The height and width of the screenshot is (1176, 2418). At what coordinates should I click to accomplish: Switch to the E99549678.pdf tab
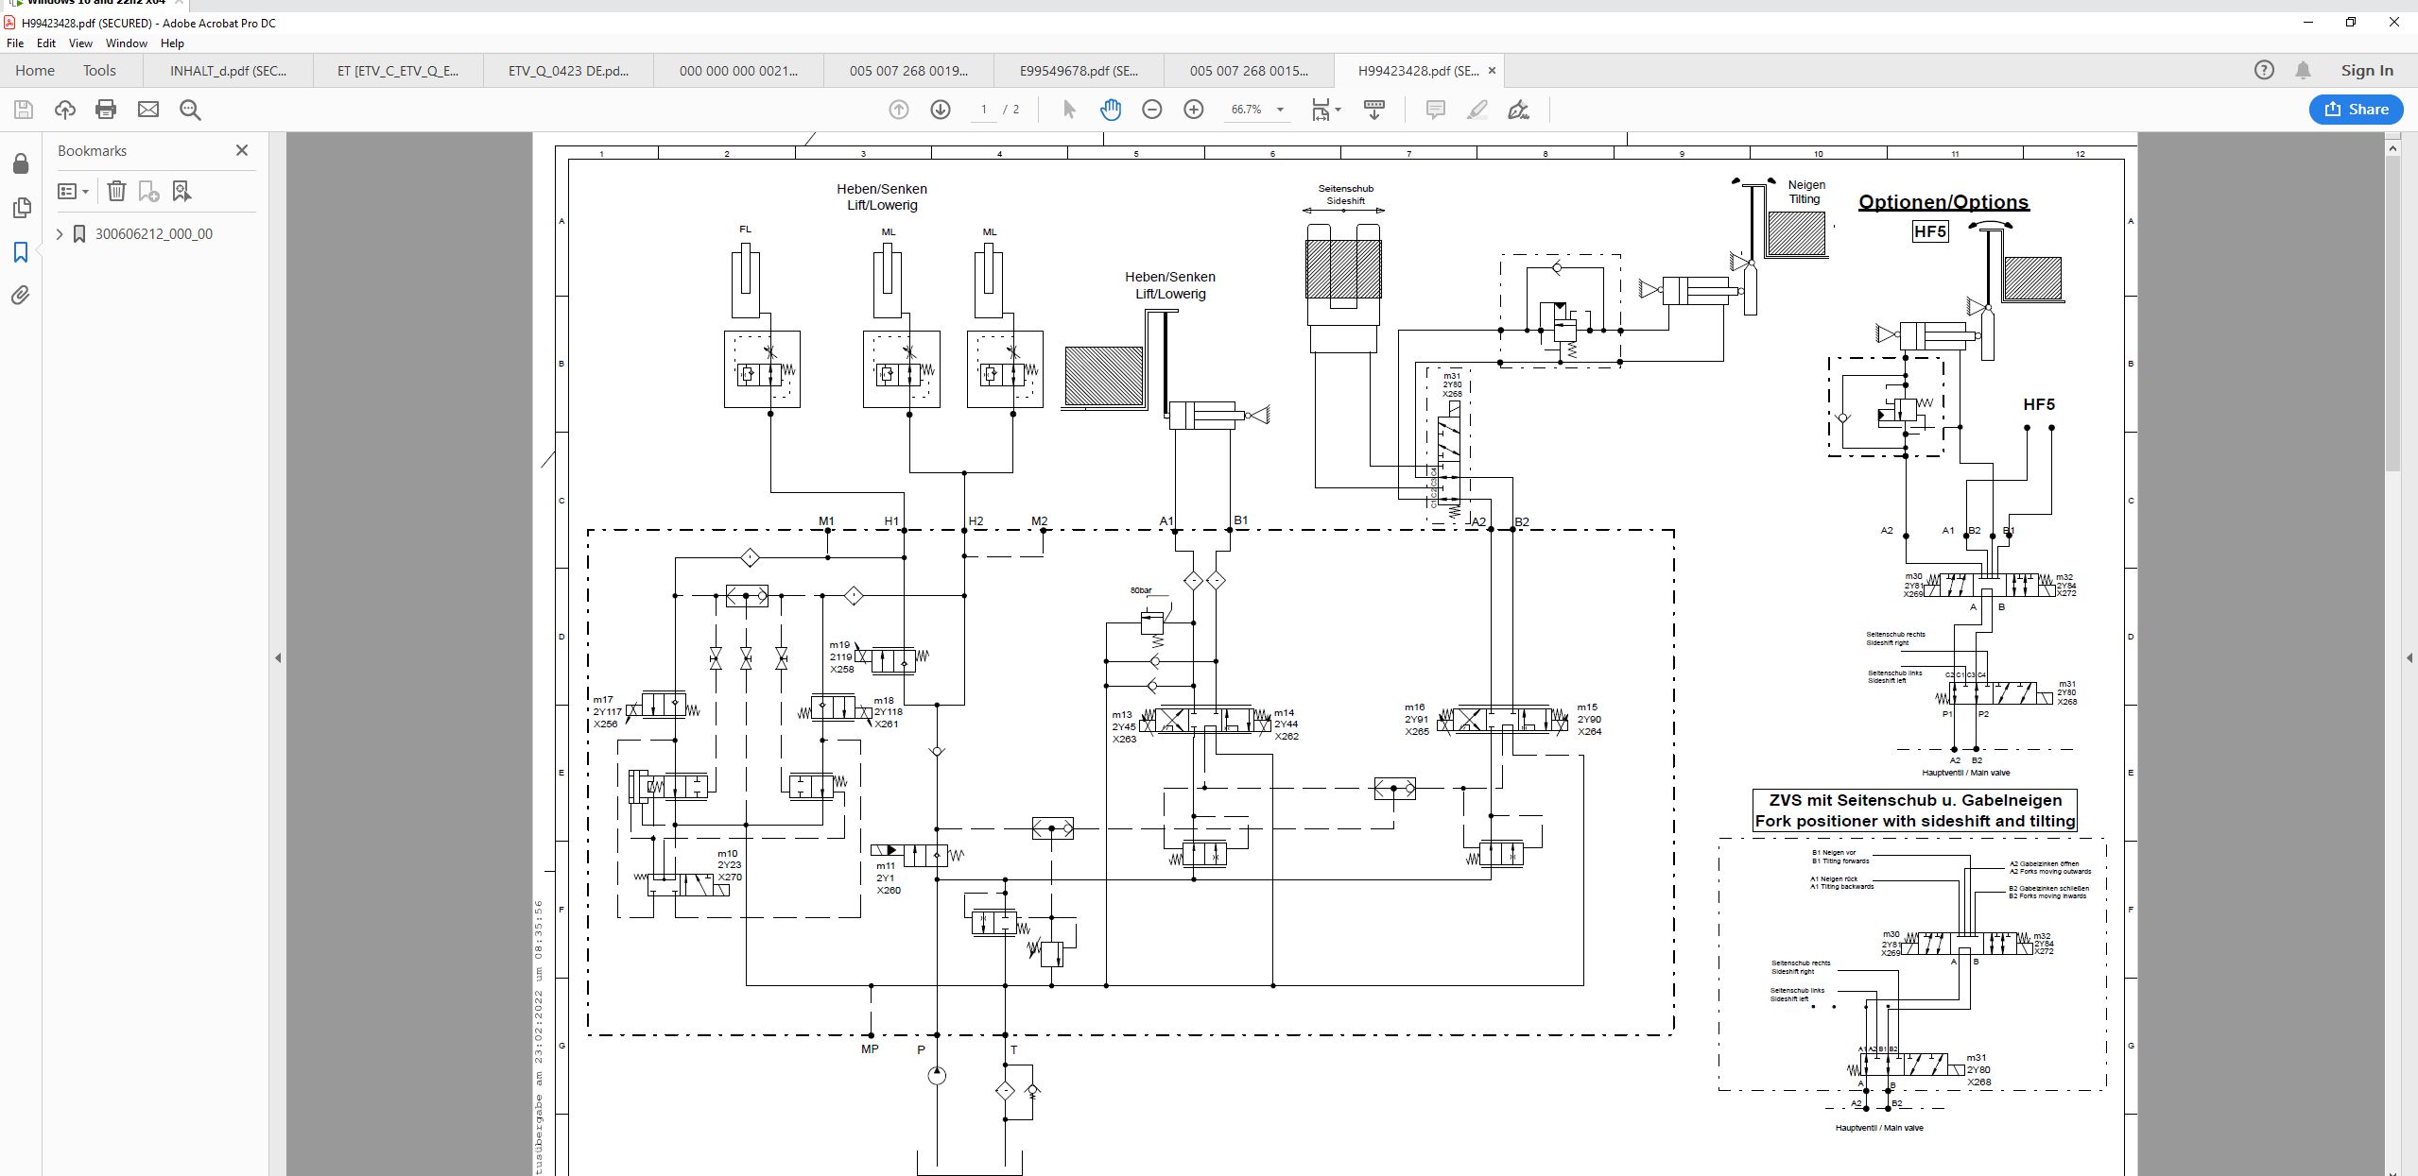pyautogui.click(x=1079, y=71)
